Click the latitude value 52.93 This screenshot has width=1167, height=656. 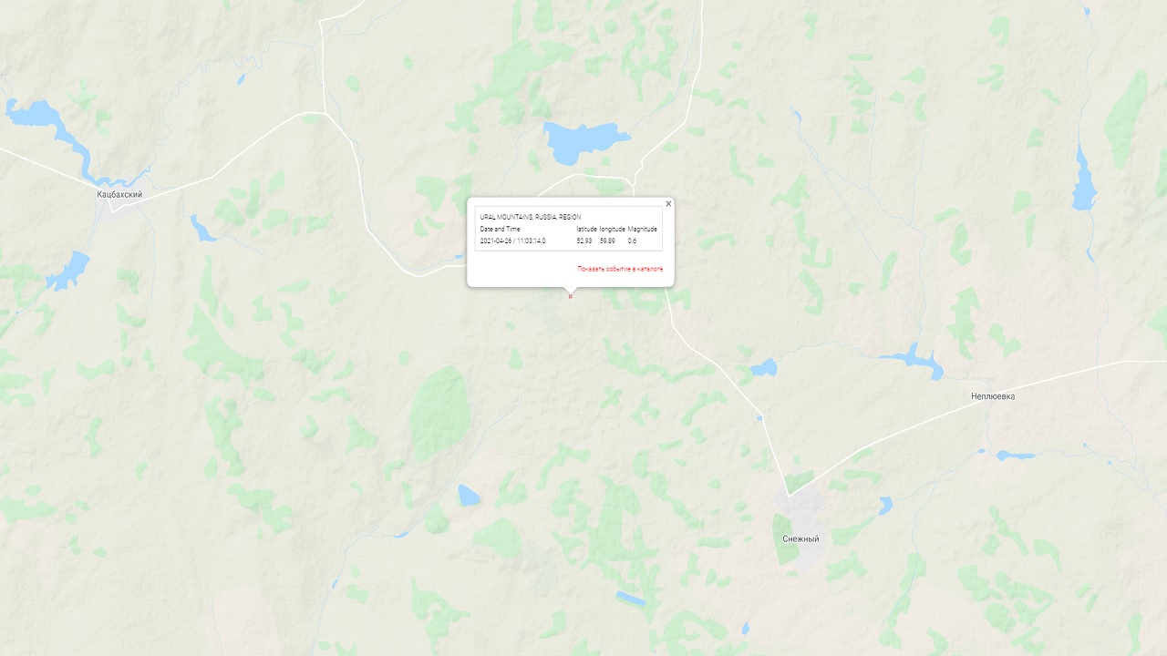584,241
